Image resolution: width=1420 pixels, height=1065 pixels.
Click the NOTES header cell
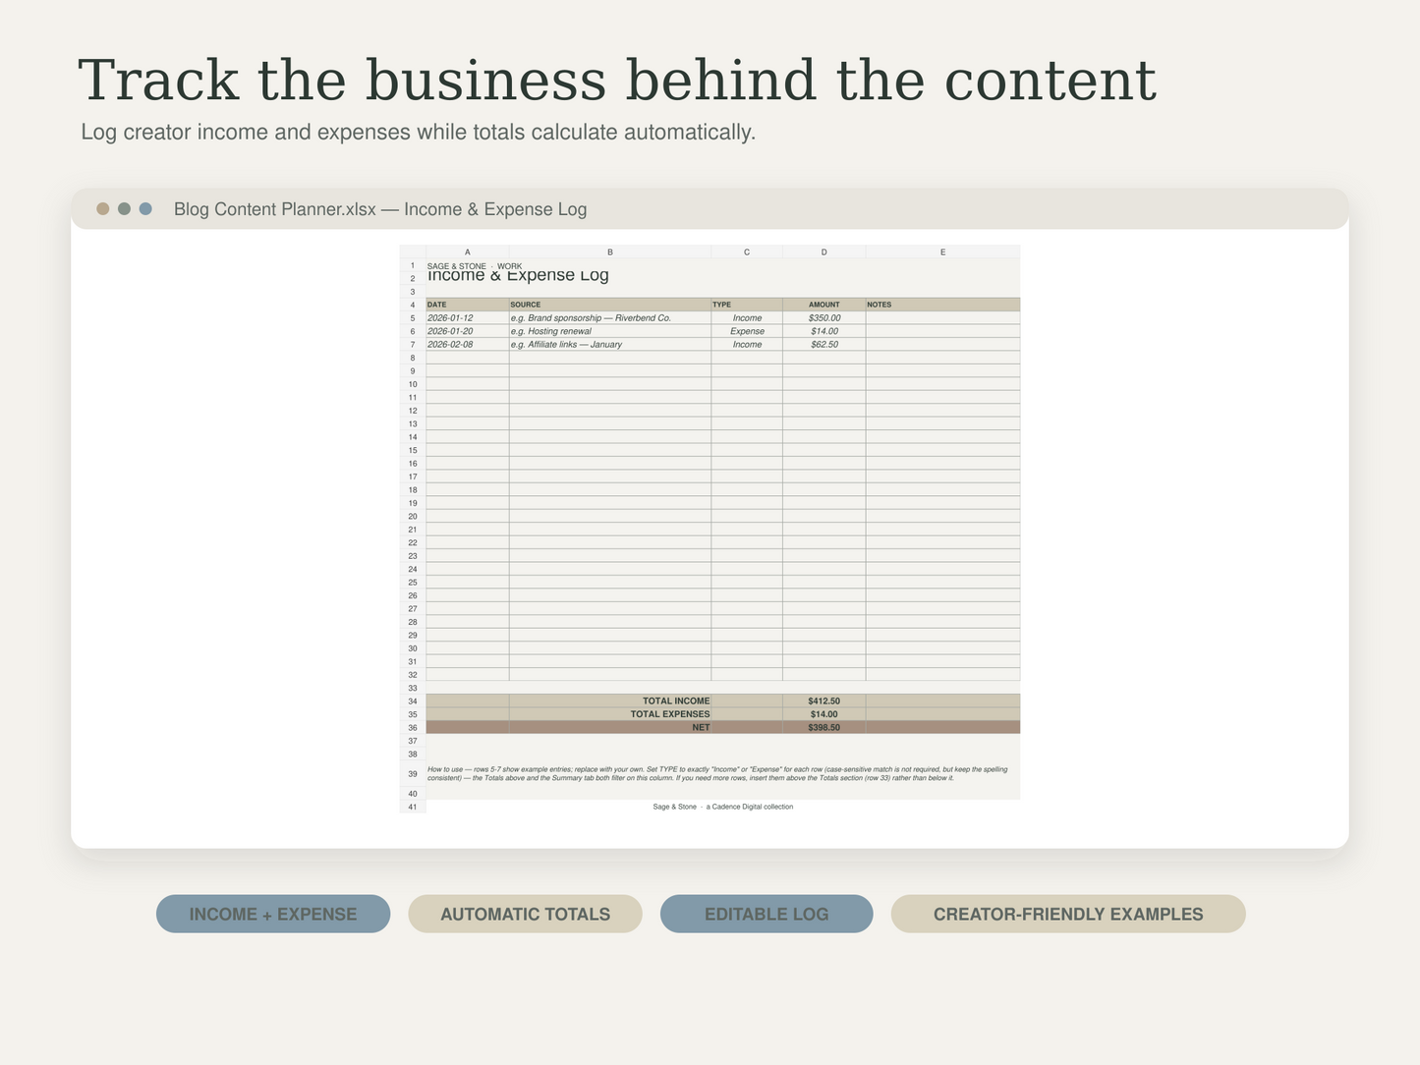(x=942, y=305)
